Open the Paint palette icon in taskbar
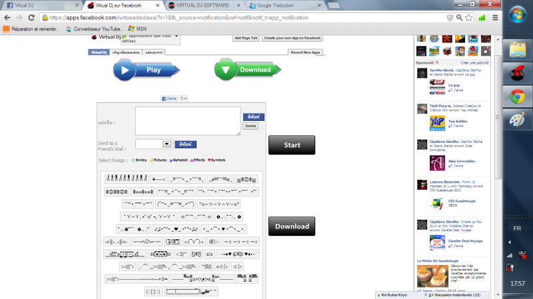Image resolution: width=533 pixels, height=299 pixels. (x=518, y=120)
